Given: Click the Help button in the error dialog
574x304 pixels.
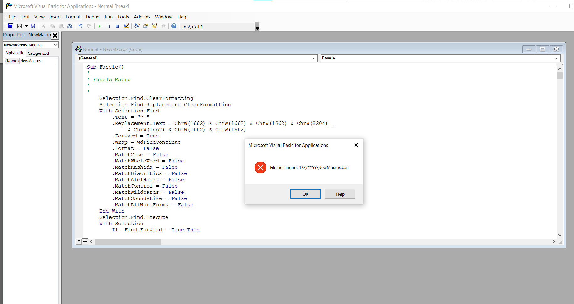Looking at the screenshot, I should [x=340, y=194].
